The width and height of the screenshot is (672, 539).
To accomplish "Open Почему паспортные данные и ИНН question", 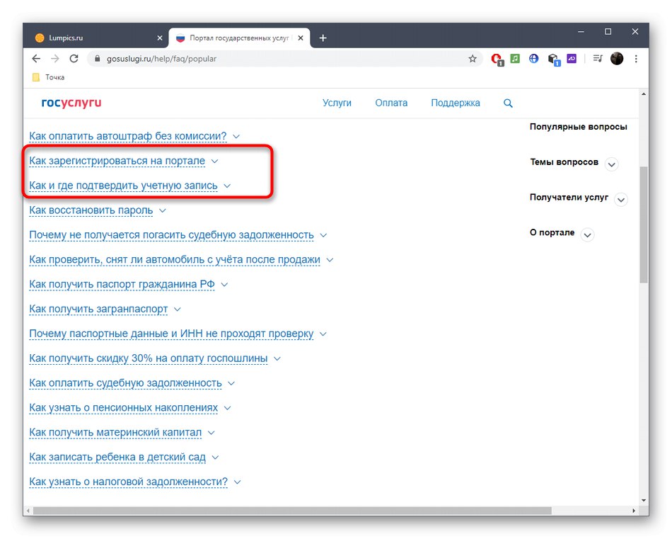I will pos(171,334).
